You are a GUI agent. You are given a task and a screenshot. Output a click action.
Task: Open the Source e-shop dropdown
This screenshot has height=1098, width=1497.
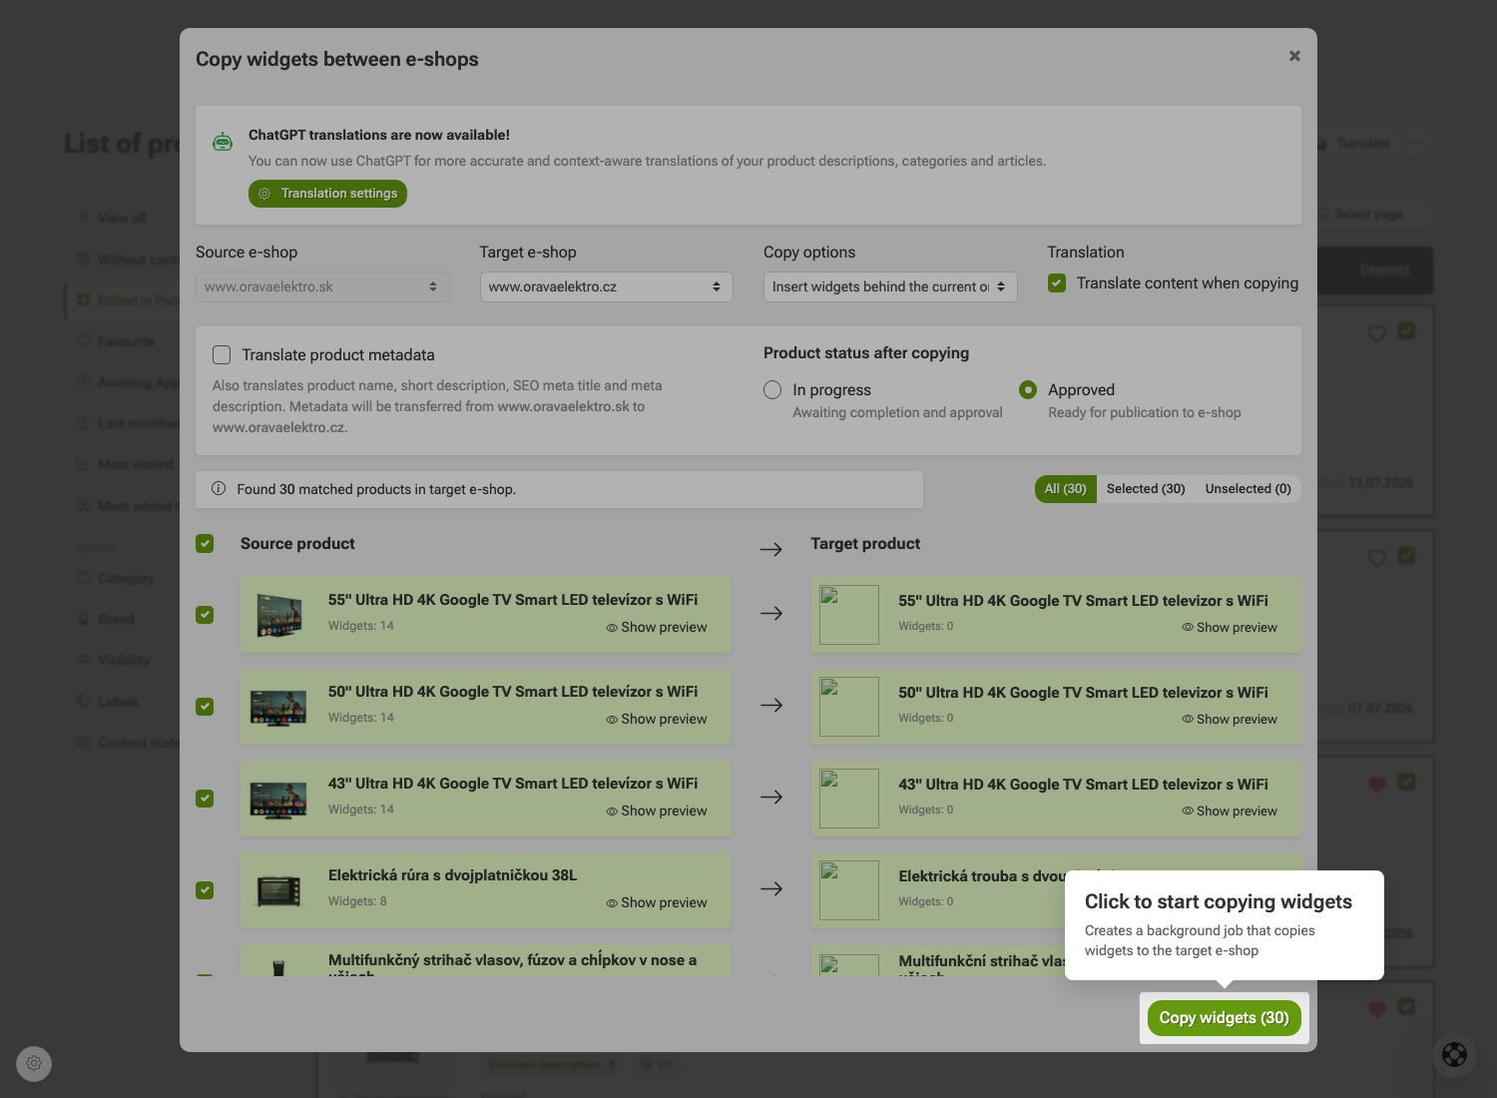[322, 286]
